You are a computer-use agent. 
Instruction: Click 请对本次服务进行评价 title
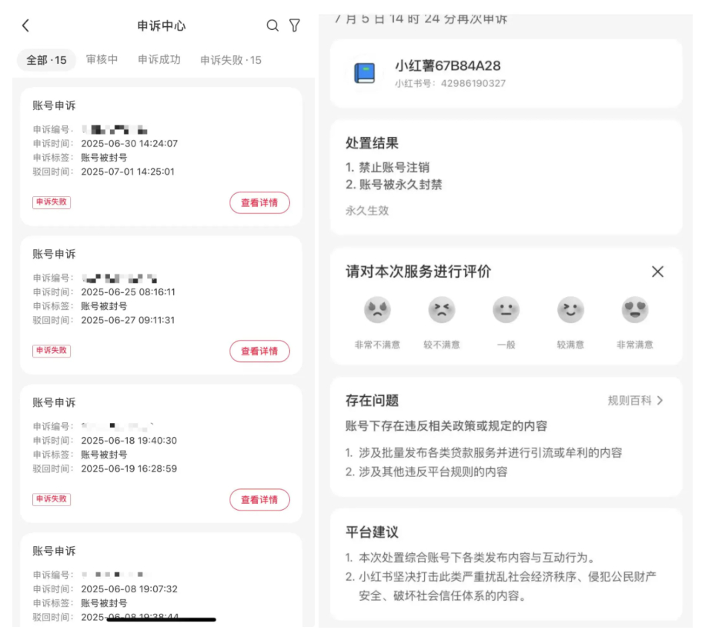418,272
